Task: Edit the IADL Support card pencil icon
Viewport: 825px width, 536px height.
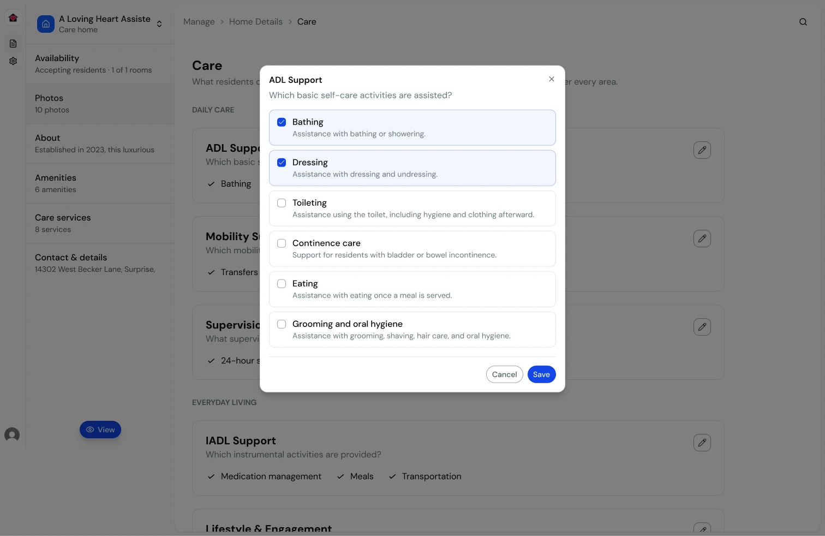Action: tap(702, 443)
